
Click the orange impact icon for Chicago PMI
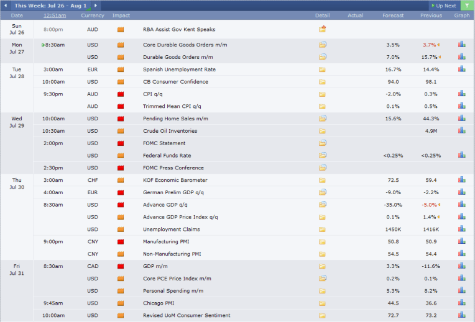coord(121,303)
